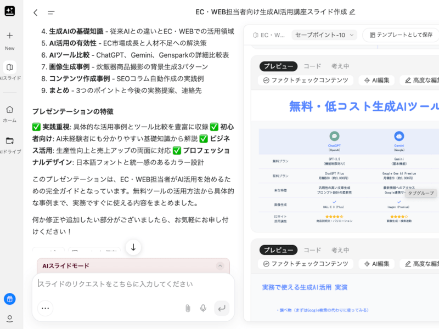Click the Genspark logo icon
Image resolution: width=439 pixels, height=329 pixels.
[10, 11]
